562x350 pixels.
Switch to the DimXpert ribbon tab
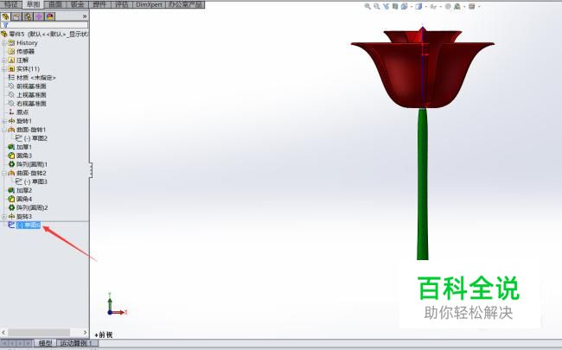tap(149, 4)
